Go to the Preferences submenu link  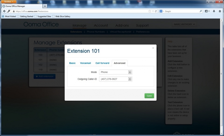(x=143, y=32)
